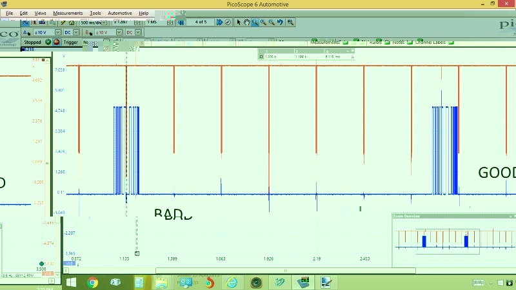
Task: Click the zoom in tool
Action: (263, 23)
